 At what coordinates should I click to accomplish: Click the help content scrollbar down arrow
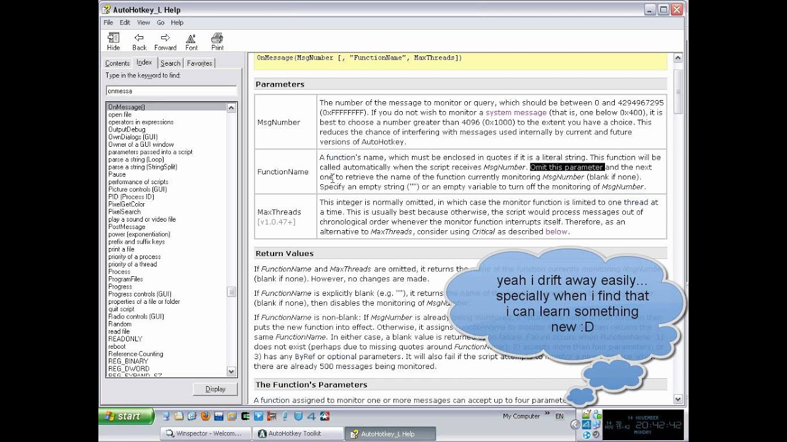pos(678,399)
